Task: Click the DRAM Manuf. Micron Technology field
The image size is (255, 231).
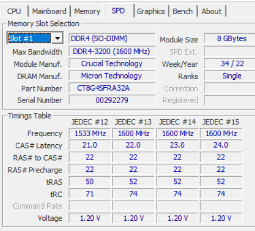Action: (x=112, y=76)
